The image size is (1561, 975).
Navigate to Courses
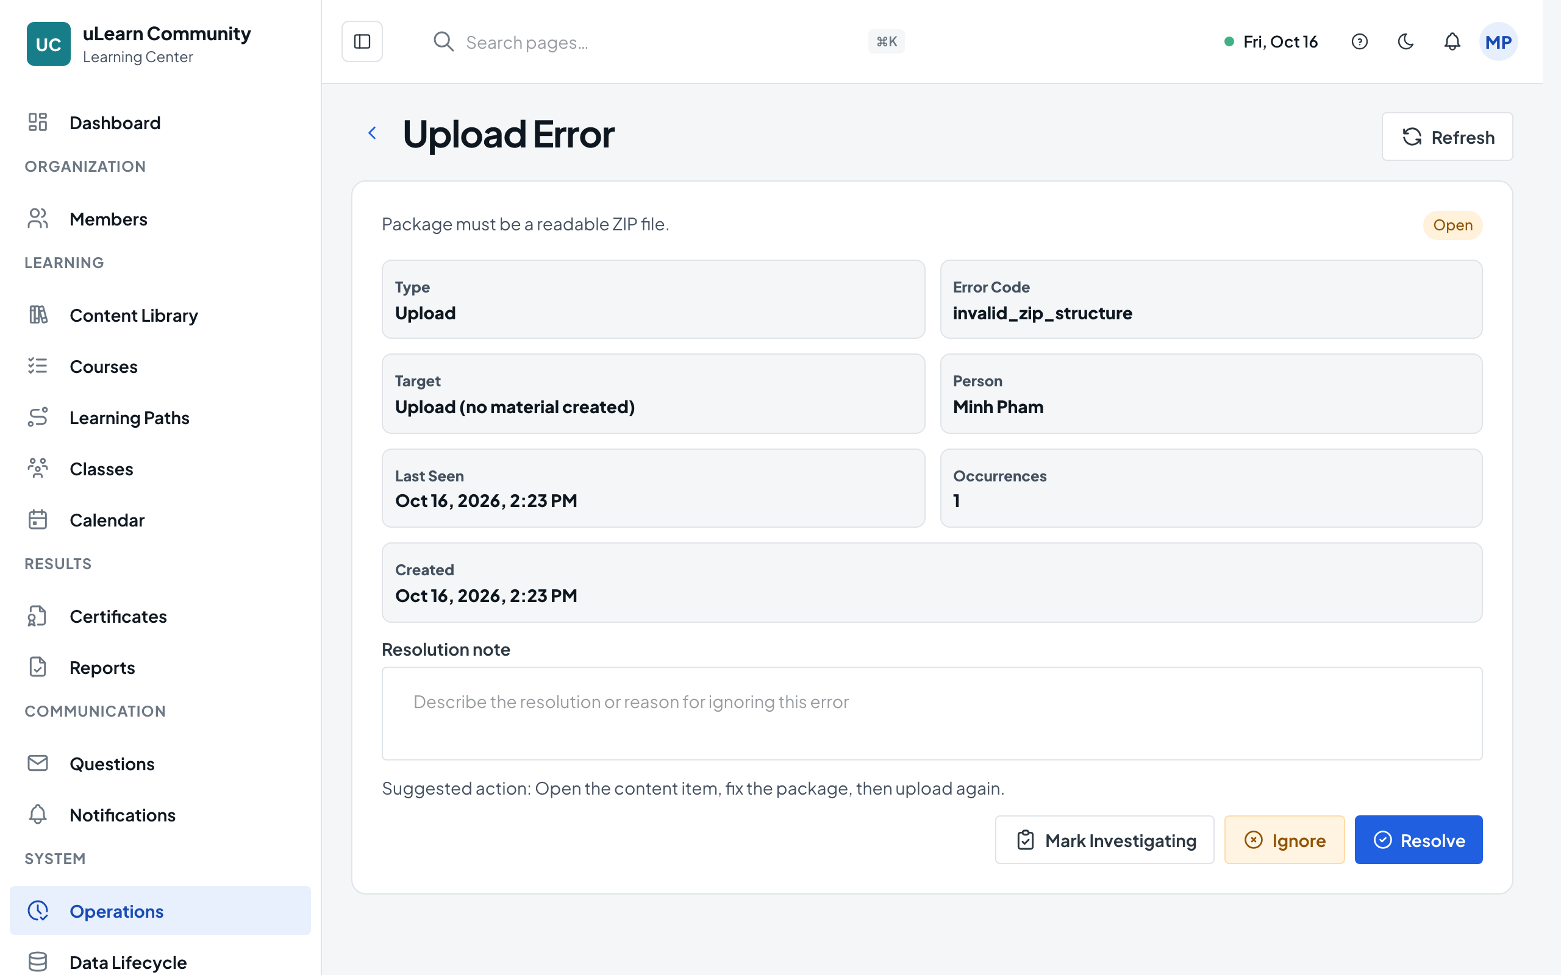pyautogui.click(x=160, y=366)
